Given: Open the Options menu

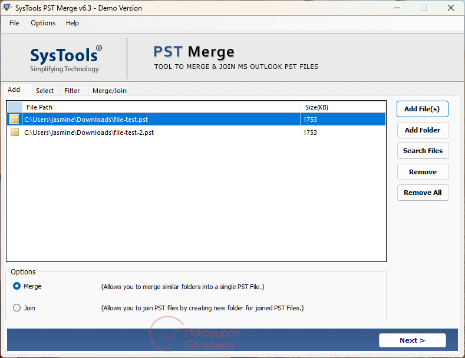Looking at the screenshot, I should tap(43, 23).
